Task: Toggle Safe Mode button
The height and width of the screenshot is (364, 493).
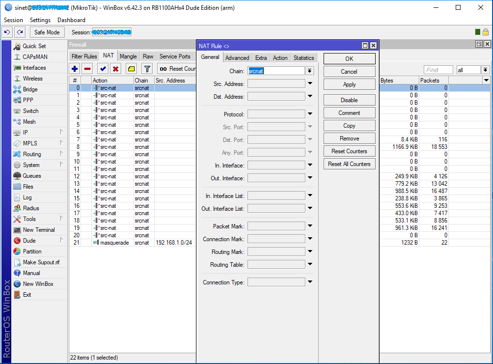Action: tap(47, 32)
